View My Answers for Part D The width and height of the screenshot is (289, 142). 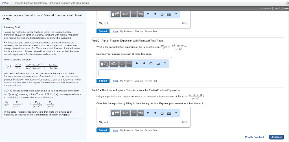coord(126,130)
